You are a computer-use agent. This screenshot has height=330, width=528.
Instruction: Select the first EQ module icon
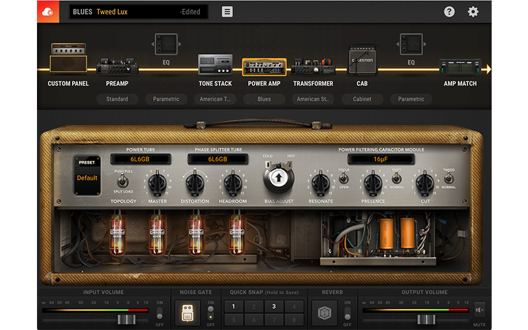coord(166,44)
